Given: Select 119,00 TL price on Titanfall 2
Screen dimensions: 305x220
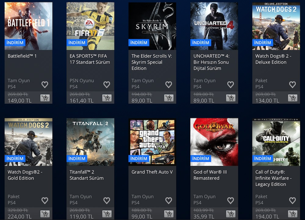Looking at the screenshot, I should click(81, 217).
